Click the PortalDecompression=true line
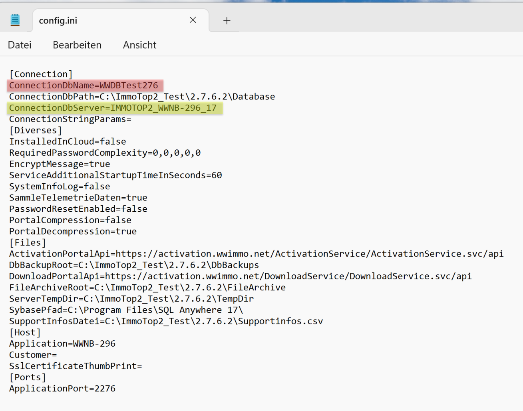The height and width of the screenshot is (411, 523). coord(73,231)
